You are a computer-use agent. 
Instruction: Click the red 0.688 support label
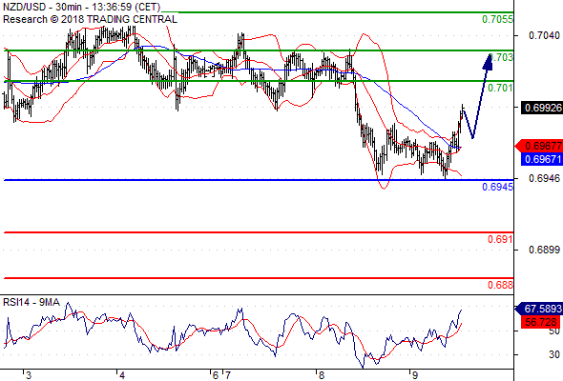500,285
